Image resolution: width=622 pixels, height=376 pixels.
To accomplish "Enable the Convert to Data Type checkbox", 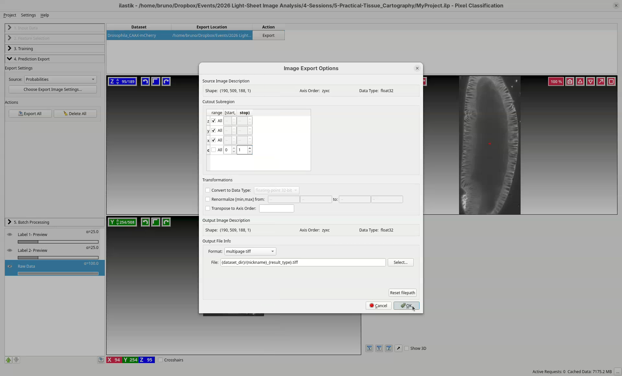I will coord(208,190).
